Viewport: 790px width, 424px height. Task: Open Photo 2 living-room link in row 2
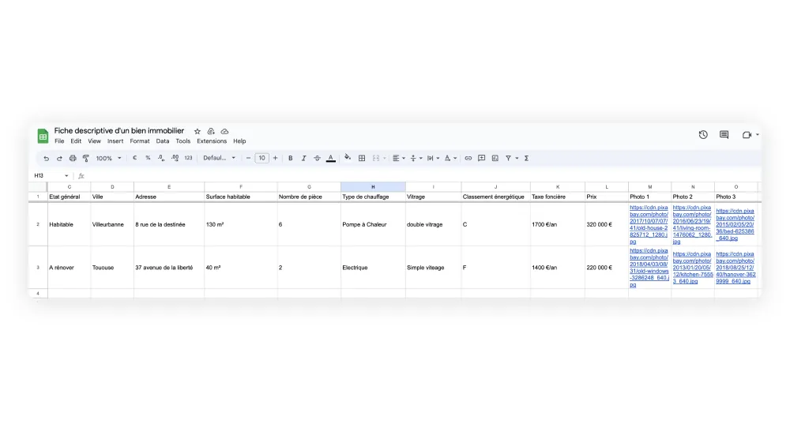[692, 224]
